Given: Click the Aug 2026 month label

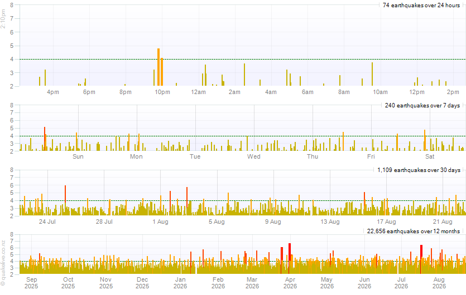Looking at the screenshot, I should (x=439, y=283).
